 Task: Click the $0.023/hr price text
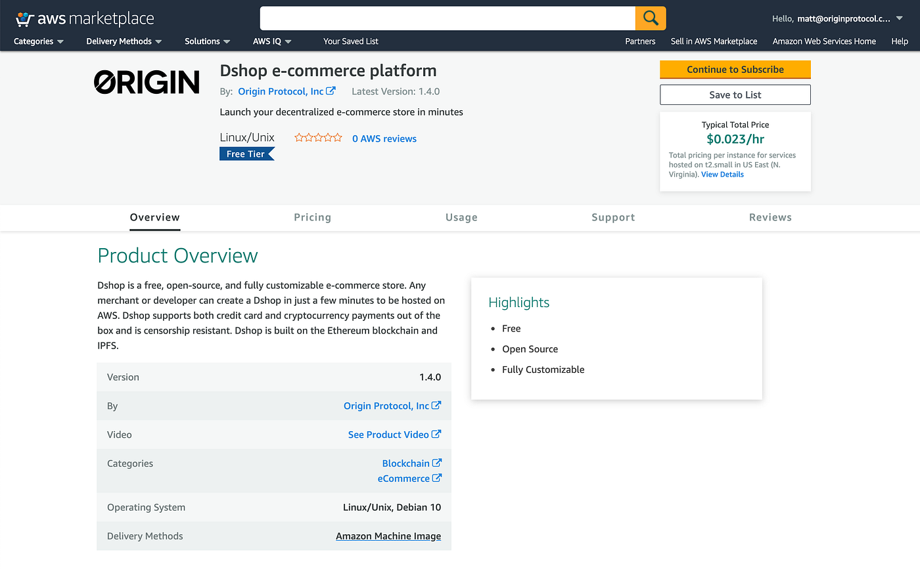(x=735, y=139)
